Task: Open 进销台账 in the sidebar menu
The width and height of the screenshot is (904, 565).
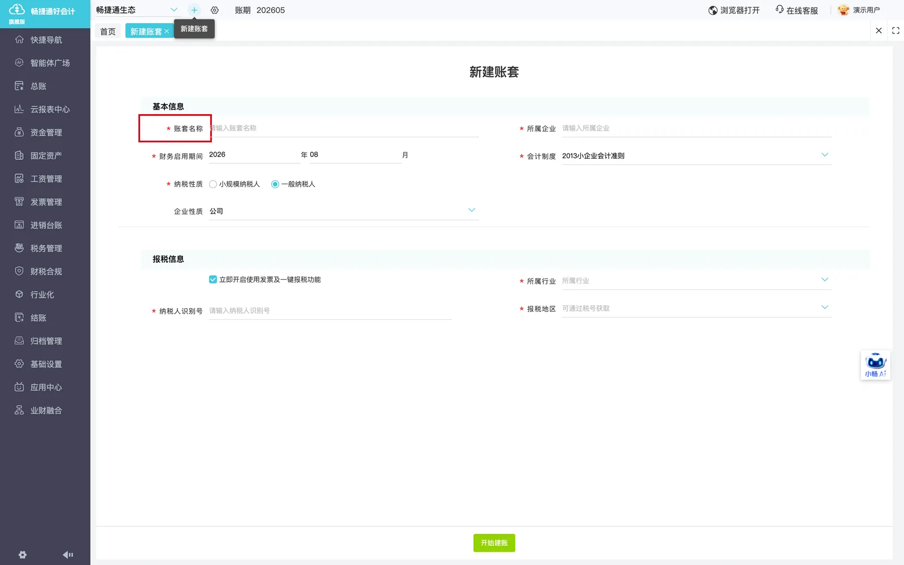Action: pos(45,225)
